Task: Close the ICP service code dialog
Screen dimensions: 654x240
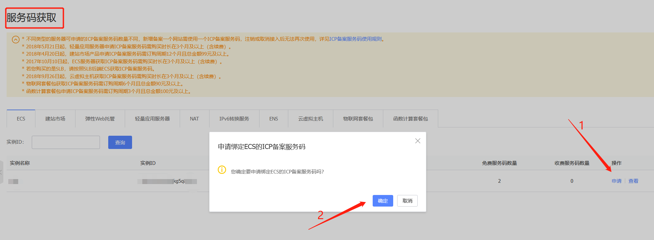Action: [418, 141]
